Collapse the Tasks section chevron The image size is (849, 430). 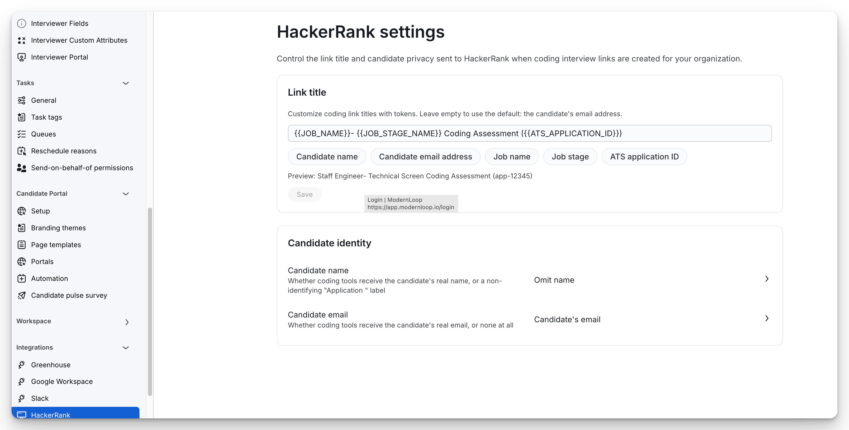126,83
